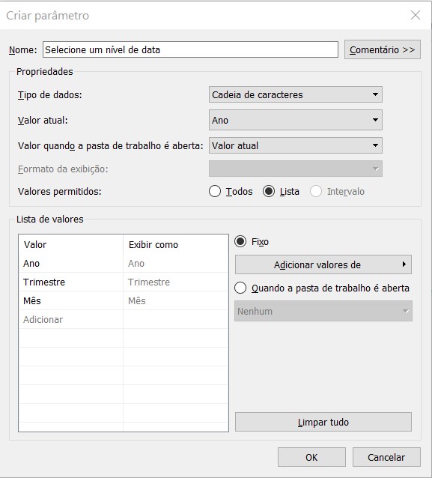Select the Trimestre value row
Image resolution: width=432 pixels, height=478 pixels.
coord(124,282)
